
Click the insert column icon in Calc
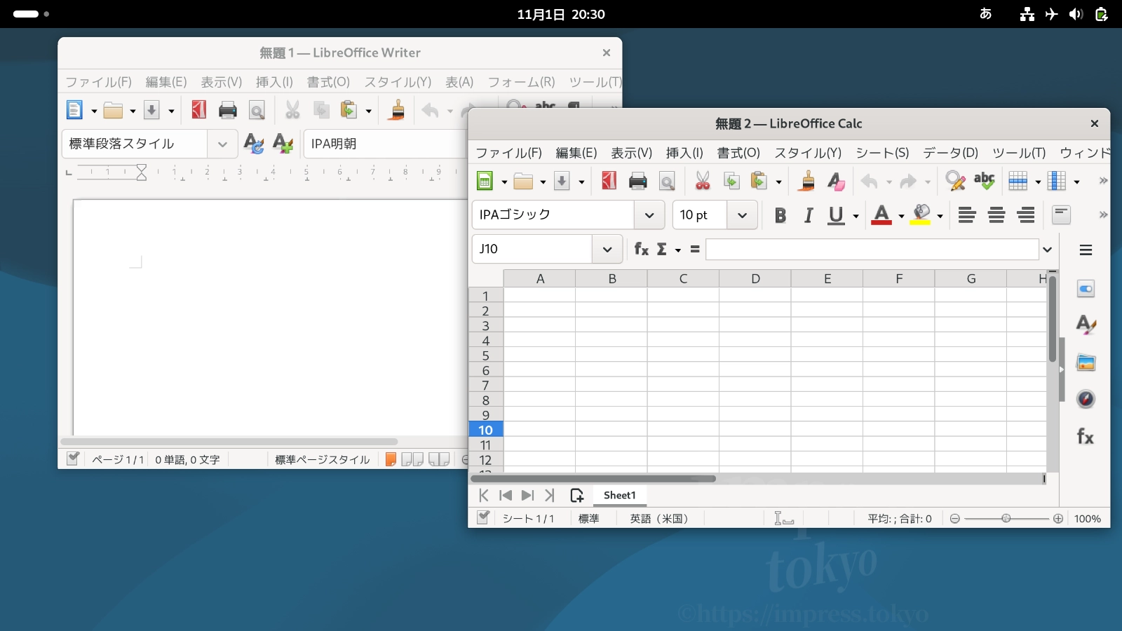pos(1057,181)
